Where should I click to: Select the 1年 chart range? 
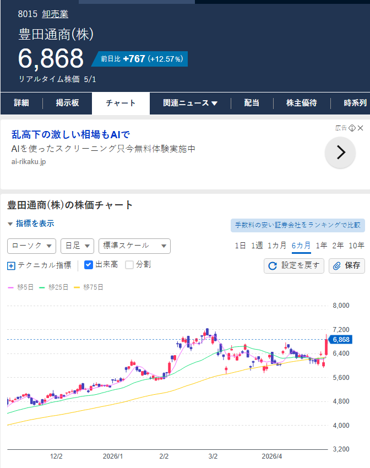click(322, 246)
